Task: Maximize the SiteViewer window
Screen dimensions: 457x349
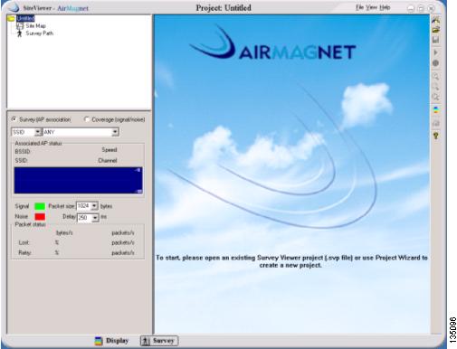Action: [421, 9]
